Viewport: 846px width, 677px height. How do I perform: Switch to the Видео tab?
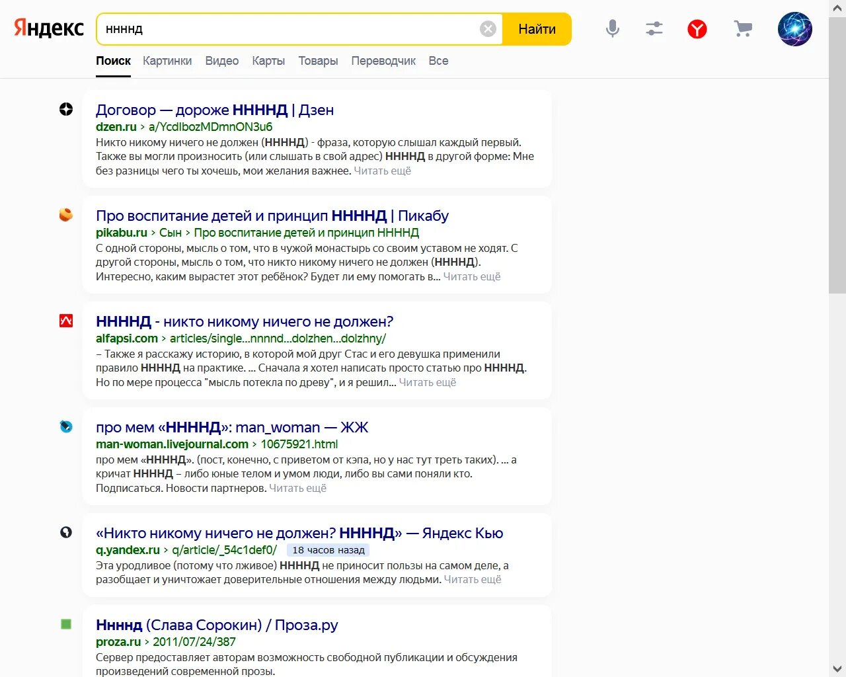[x=222, y=61]
